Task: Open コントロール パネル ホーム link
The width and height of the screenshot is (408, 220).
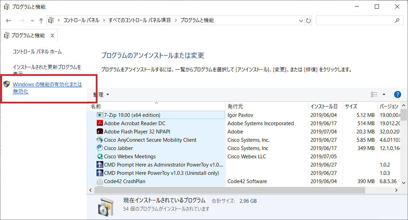Action: coord(37,52)
